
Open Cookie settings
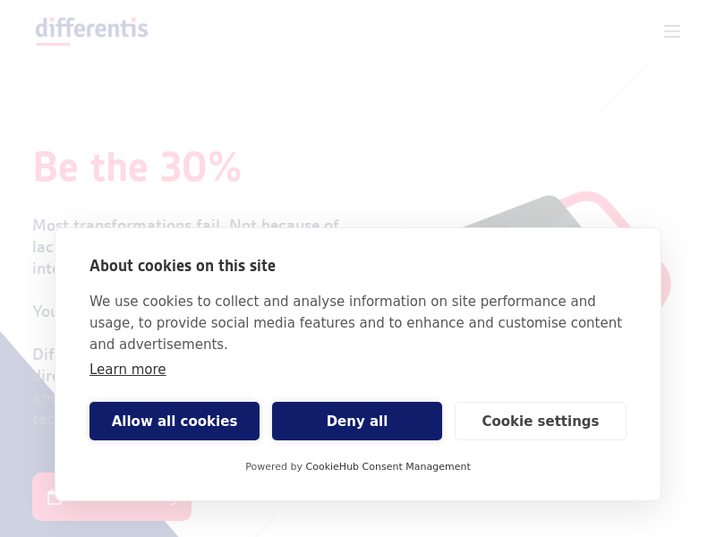(x=540, y=421)
